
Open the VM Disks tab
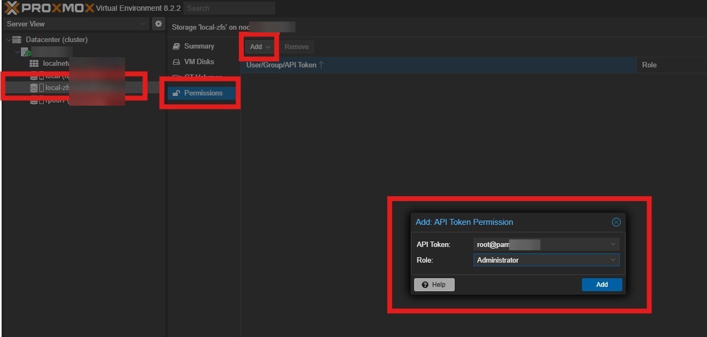pyautogui.click(x=199, y=62)
